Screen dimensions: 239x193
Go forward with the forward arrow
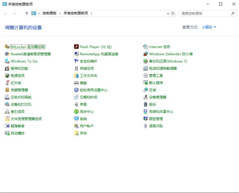point(14,13)
